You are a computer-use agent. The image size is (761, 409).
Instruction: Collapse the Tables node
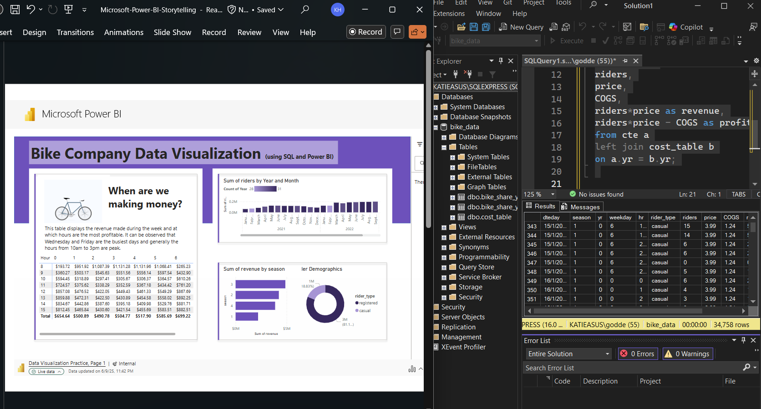[444, 147]
